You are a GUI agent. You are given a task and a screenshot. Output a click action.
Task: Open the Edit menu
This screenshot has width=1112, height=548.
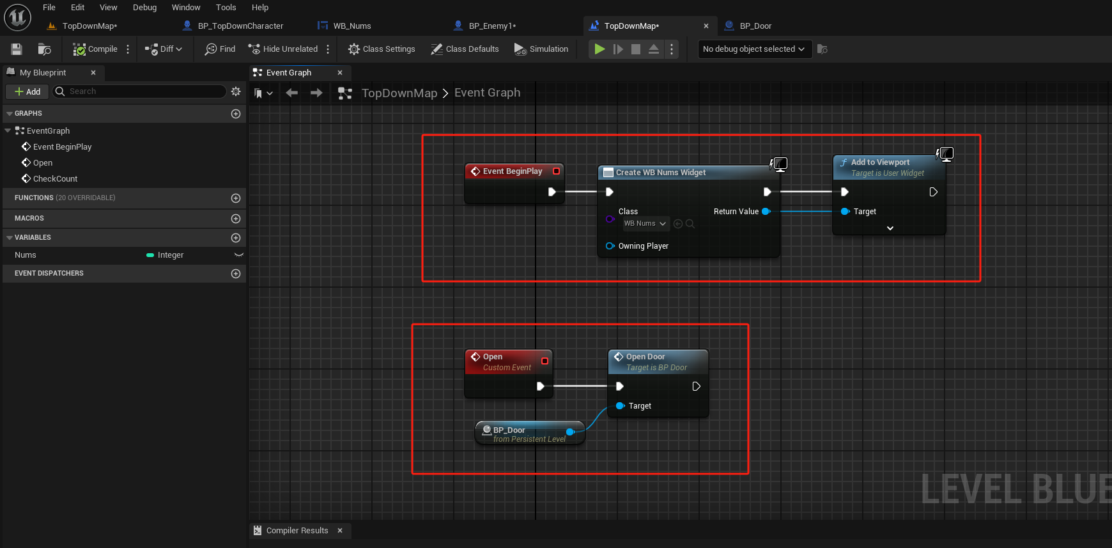78,8
